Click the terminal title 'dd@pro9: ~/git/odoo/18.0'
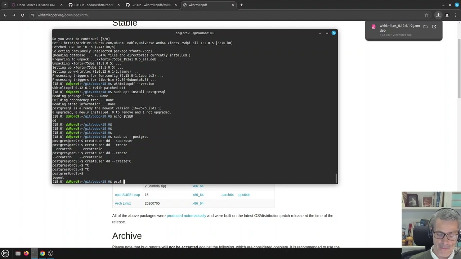Image resolution: width=461 pixels, height=259 pixels. [195, 33]
